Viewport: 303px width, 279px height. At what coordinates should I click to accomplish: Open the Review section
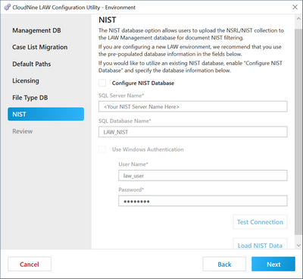[23, 131]
